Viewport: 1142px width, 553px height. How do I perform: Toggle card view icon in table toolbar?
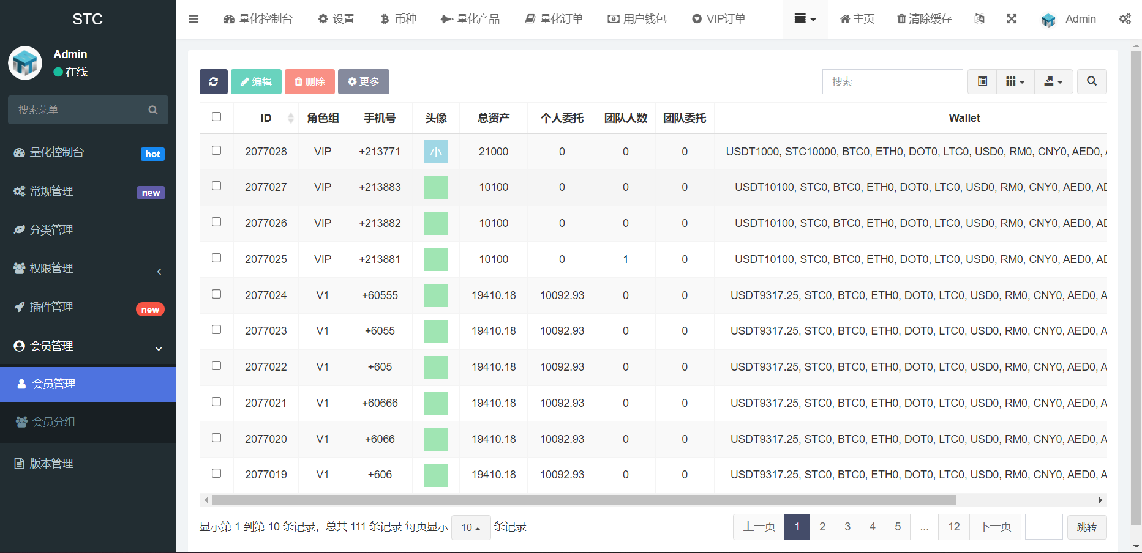pyautogui.click(x=983, y=81)
